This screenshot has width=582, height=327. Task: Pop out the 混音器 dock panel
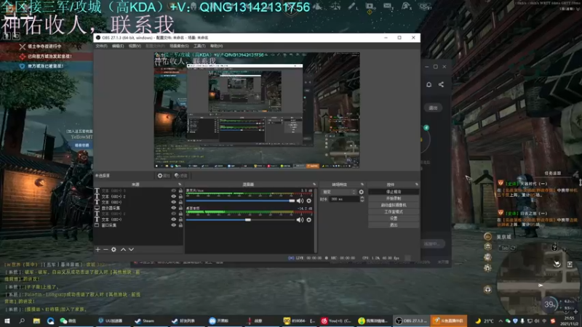coord(314,185)
